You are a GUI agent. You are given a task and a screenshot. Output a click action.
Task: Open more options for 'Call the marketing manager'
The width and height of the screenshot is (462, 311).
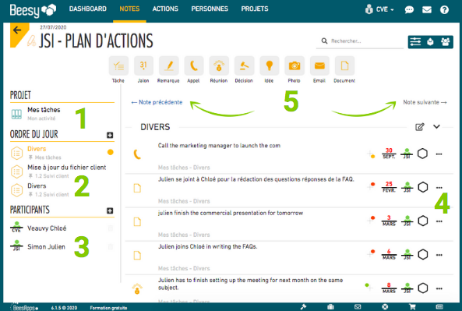tap(439, 154)
